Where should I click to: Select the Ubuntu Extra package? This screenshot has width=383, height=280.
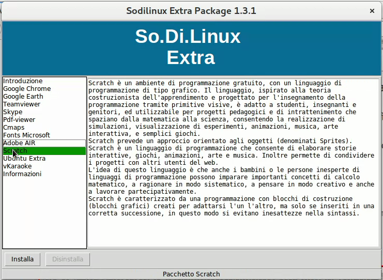click(24, 159)
